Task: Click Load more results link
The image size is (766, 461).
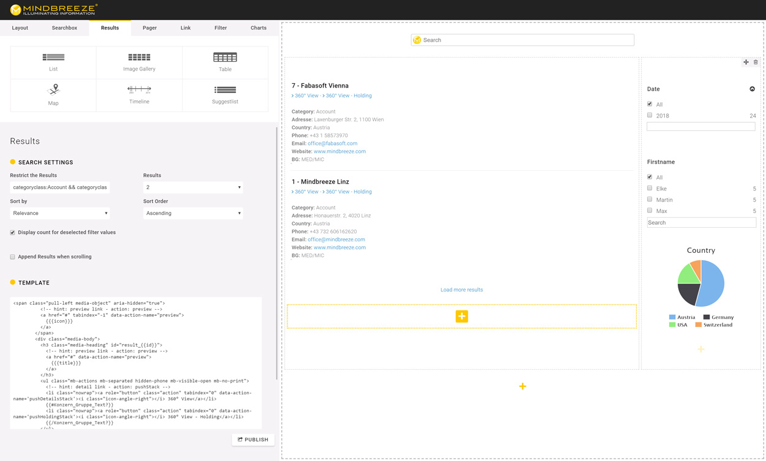Action: [x=461, y=290]
